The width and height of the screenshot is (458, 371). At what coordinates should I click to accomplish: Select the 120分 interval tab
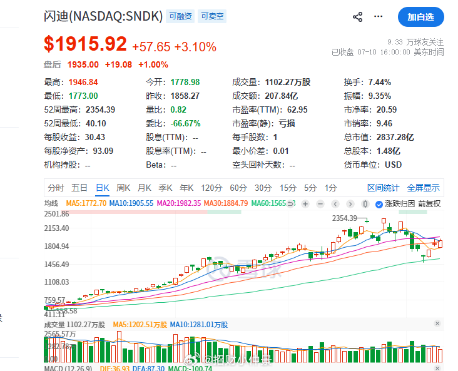[x=211, y=188]
